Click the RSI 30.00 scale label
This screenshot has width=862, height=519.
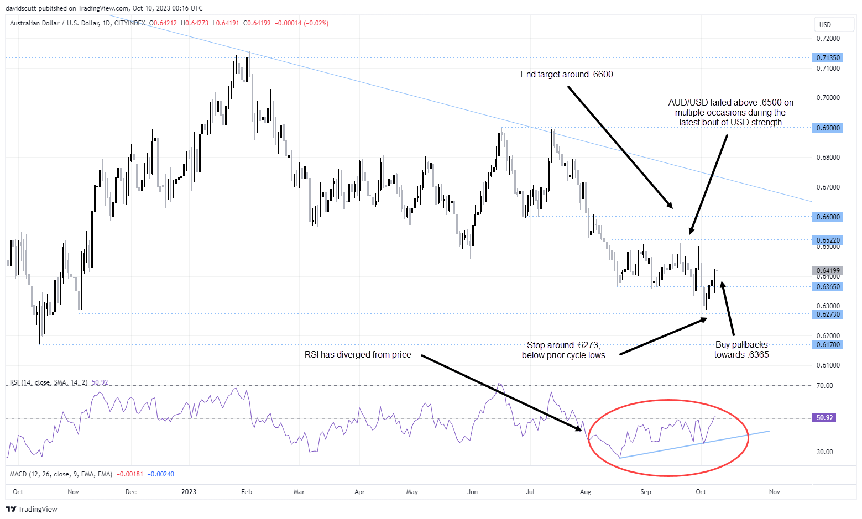coord(824,452)
